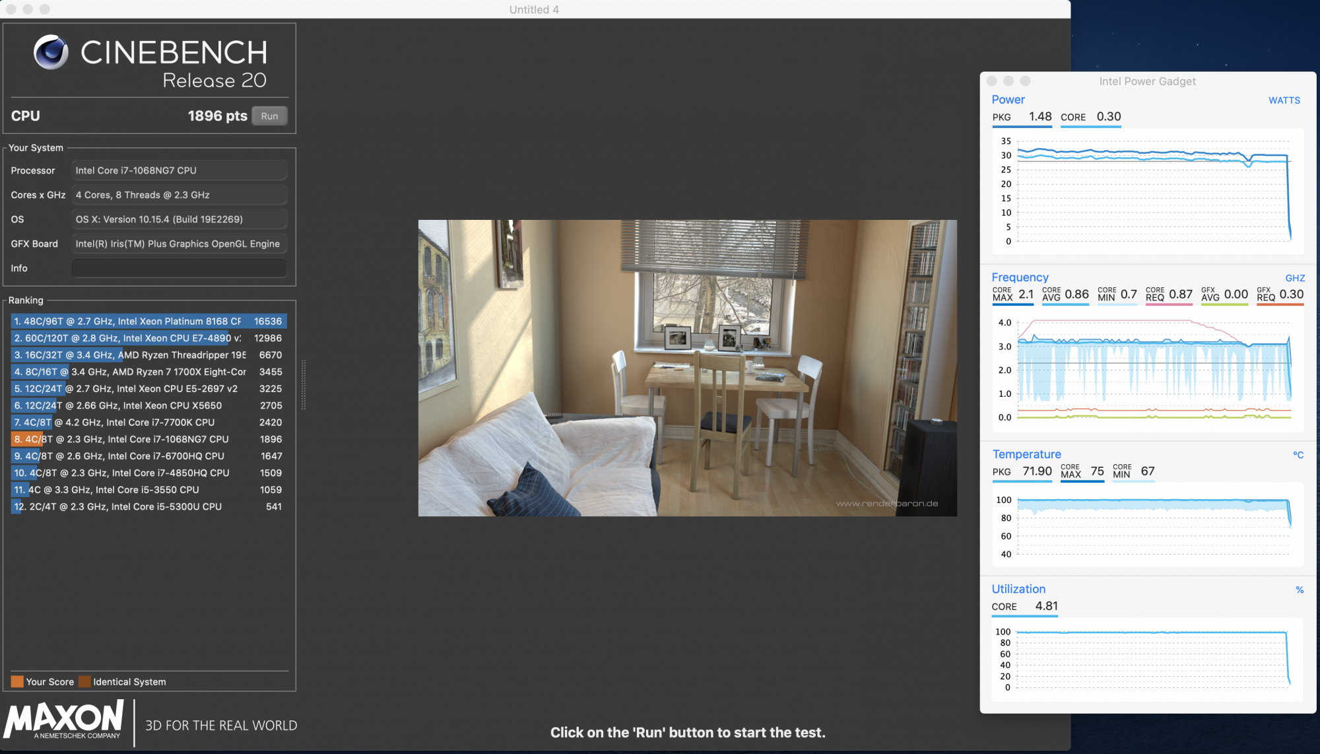The width and height of the screenshot is (1320, 754).
Task: Click the CORE MAX 2.1 frequency reading
Action: [x=1012, y=294]
